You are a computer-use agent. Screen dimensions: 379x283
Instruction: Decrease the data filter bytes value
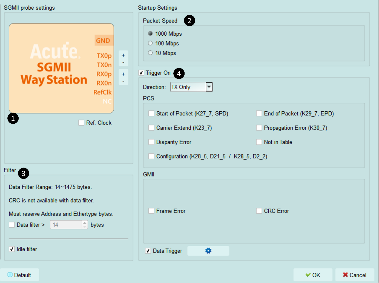tap(85, 227)
